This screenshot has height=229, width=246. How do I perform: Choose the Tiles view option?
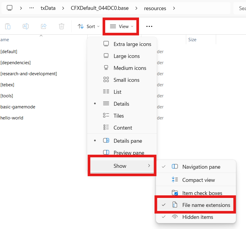click(118, 116)
